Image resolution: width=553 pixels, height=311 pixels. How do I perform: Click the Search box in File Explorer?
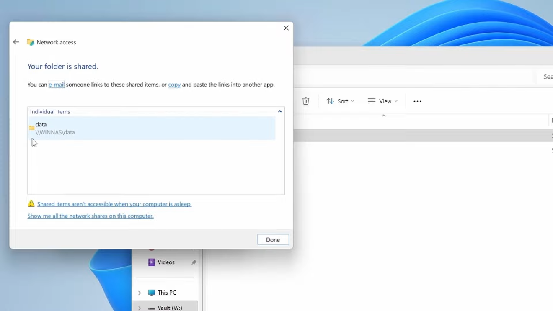[x=547, y=77]
